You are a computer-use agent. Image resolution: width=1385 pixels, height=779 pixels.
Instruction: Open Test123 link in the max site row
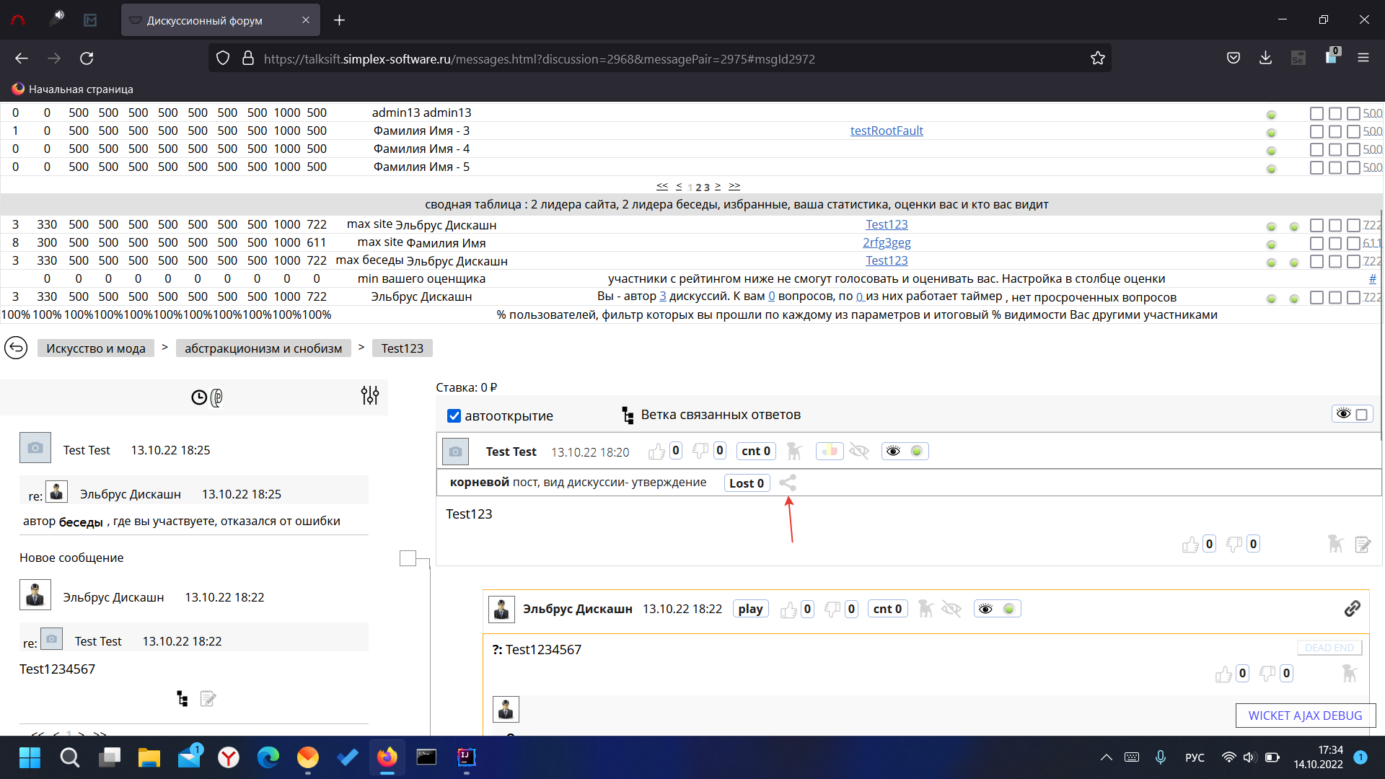coord(887,224)
